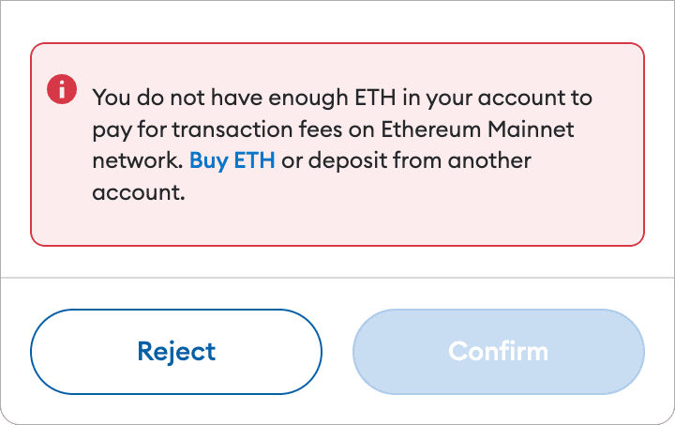Click 'deposit from another' text in the alert
Viewport: 675px width, 425px height.
[420, 160]
